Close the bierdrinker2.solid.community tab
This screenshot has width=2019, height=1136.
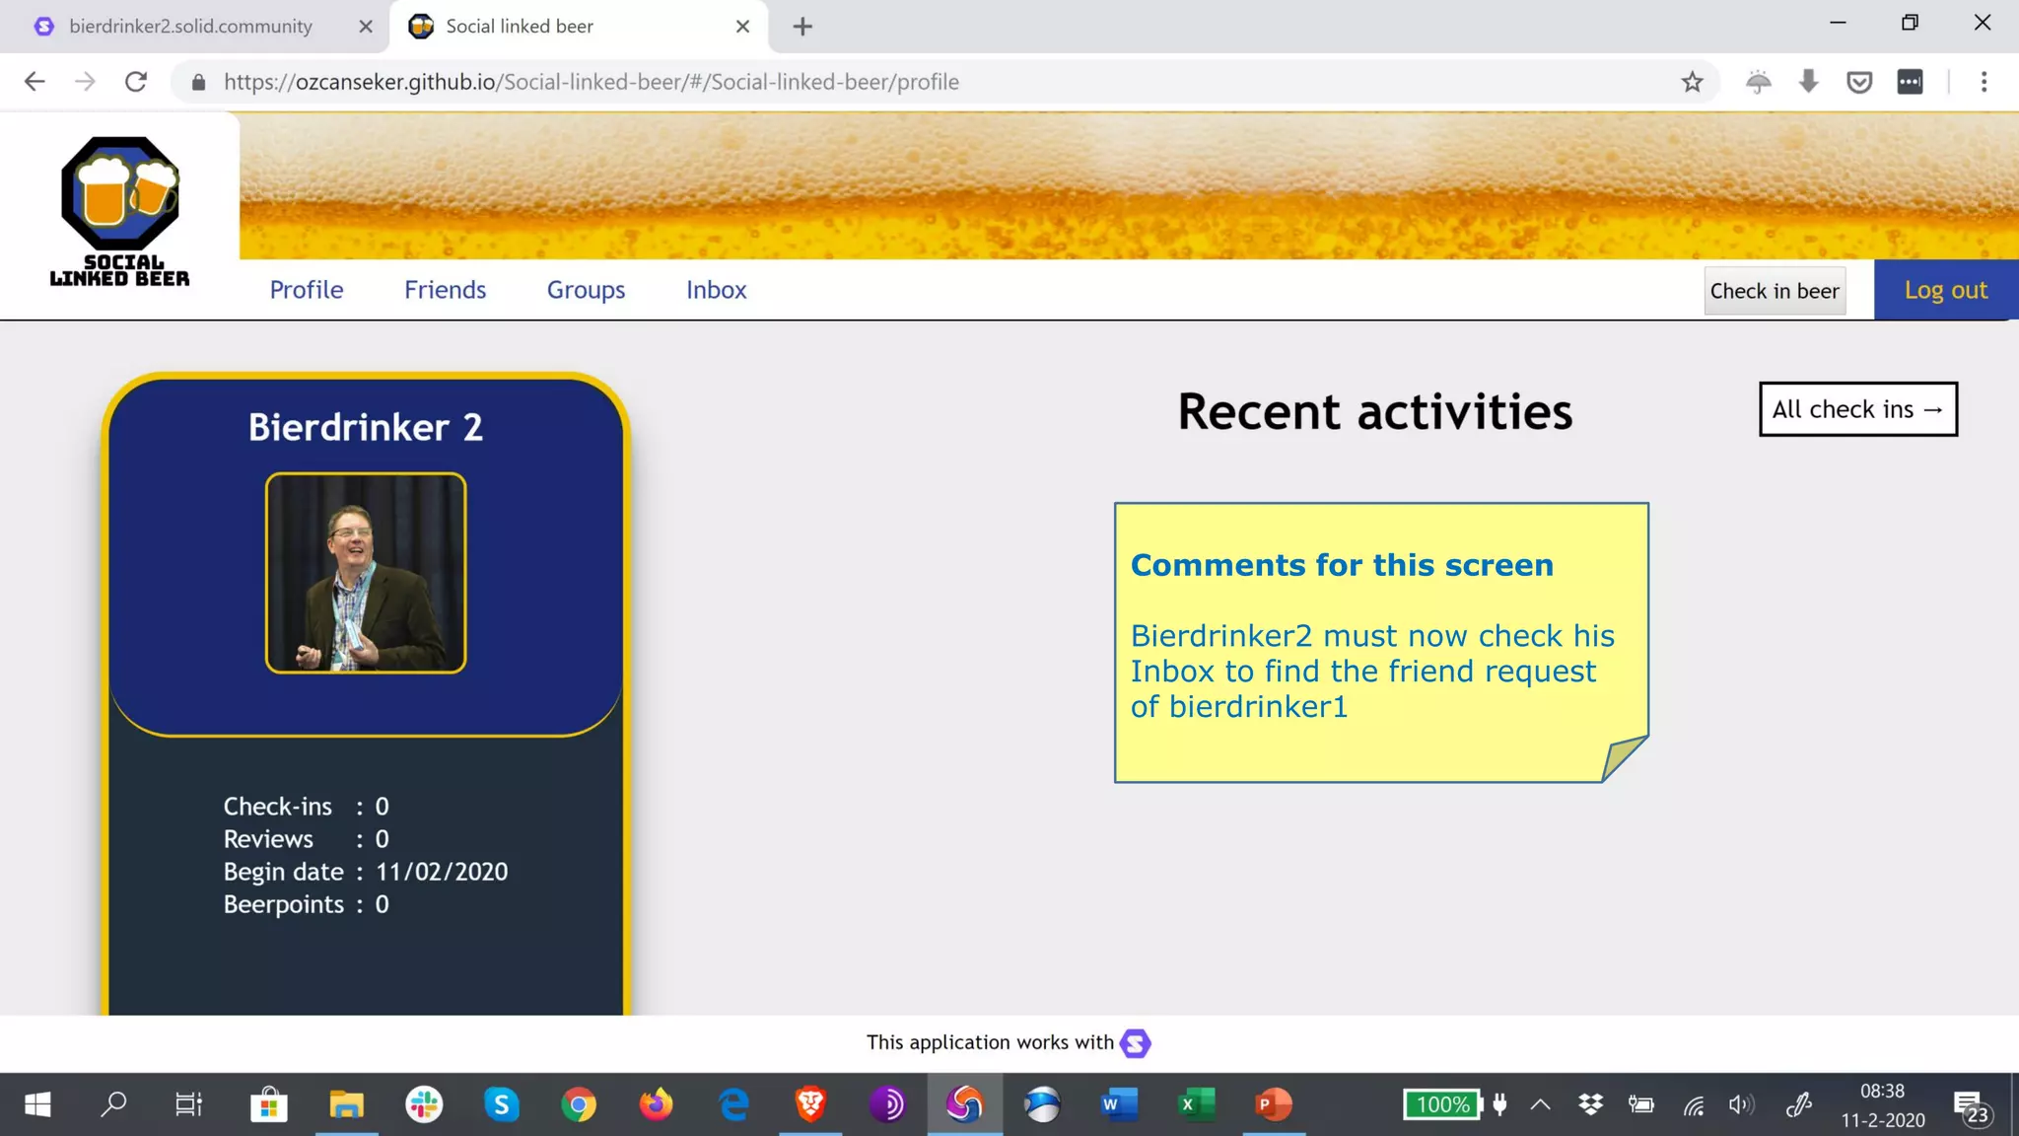(x=366, y=27)
